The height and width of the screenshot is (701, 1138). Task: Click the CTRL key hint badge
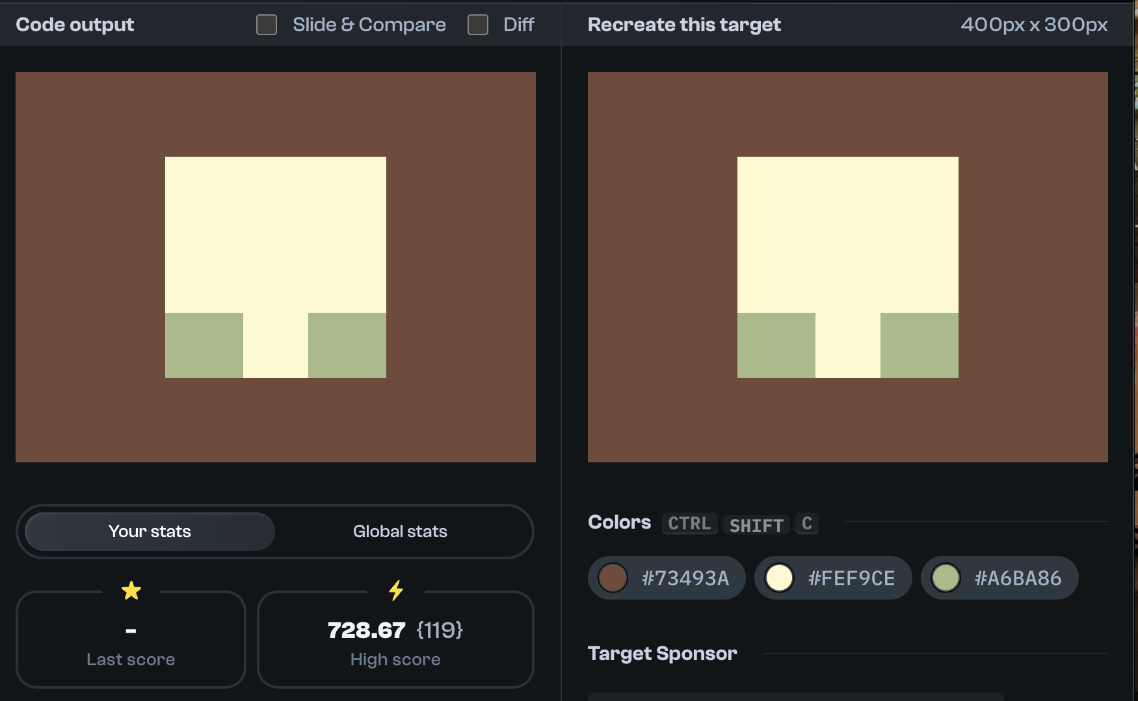[689, 523]
